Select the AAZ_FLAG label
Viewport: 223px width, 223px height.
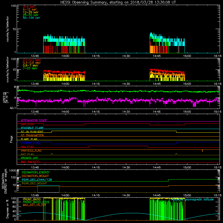click(27, 154)
